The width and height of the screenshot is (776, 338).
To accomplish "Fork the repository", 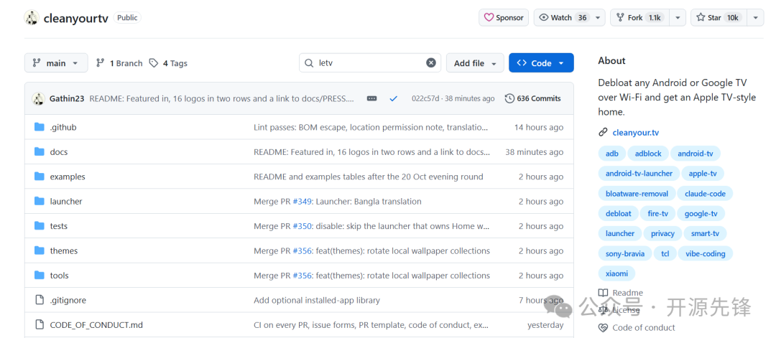I will [x=639, y=18].
